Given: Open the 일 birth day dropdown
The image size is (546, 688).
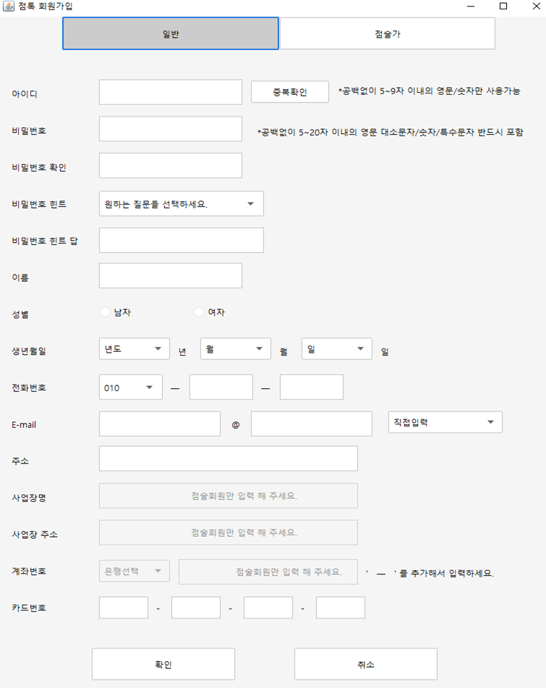Looking at the screenshot, I should [x=336, y=349].
